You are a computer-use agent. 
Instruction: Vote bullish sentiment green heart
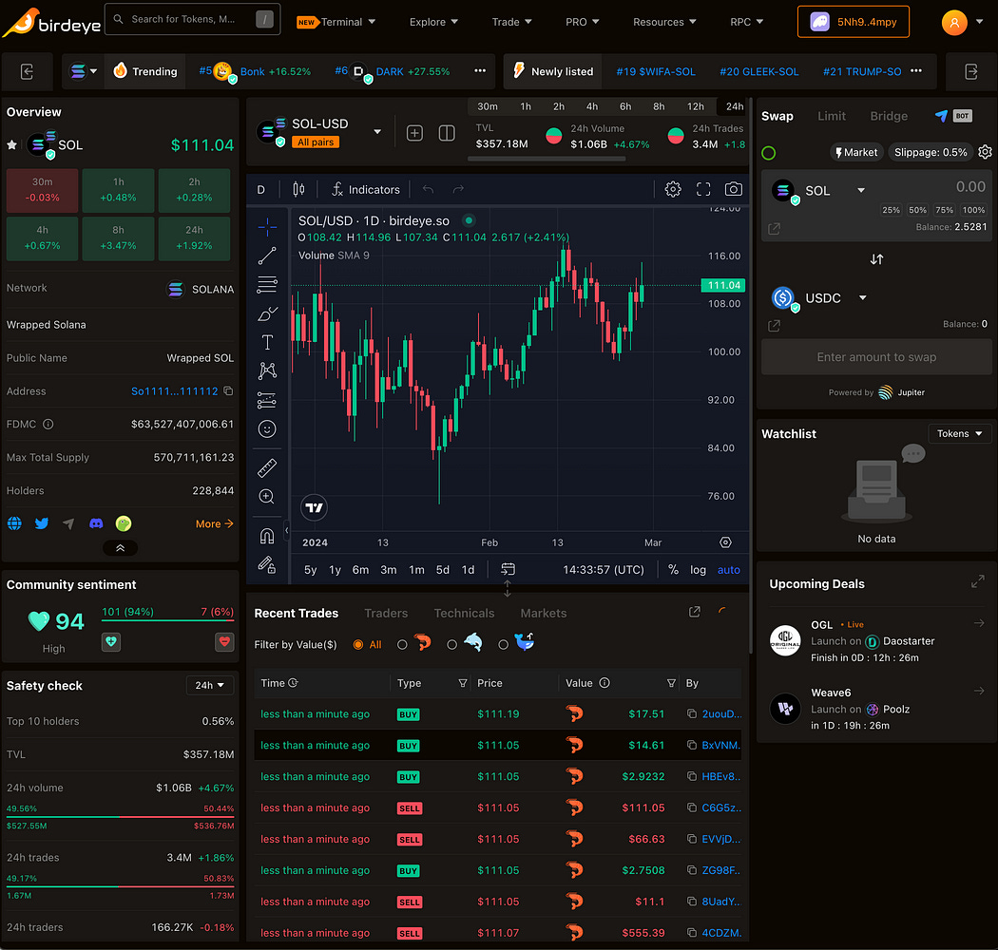[x=111, y=642]
